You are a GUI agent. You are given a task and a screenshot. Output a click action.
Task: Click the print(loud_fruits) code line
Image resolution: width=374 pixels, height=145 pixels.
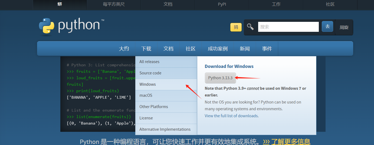click(x=93, y=91)
